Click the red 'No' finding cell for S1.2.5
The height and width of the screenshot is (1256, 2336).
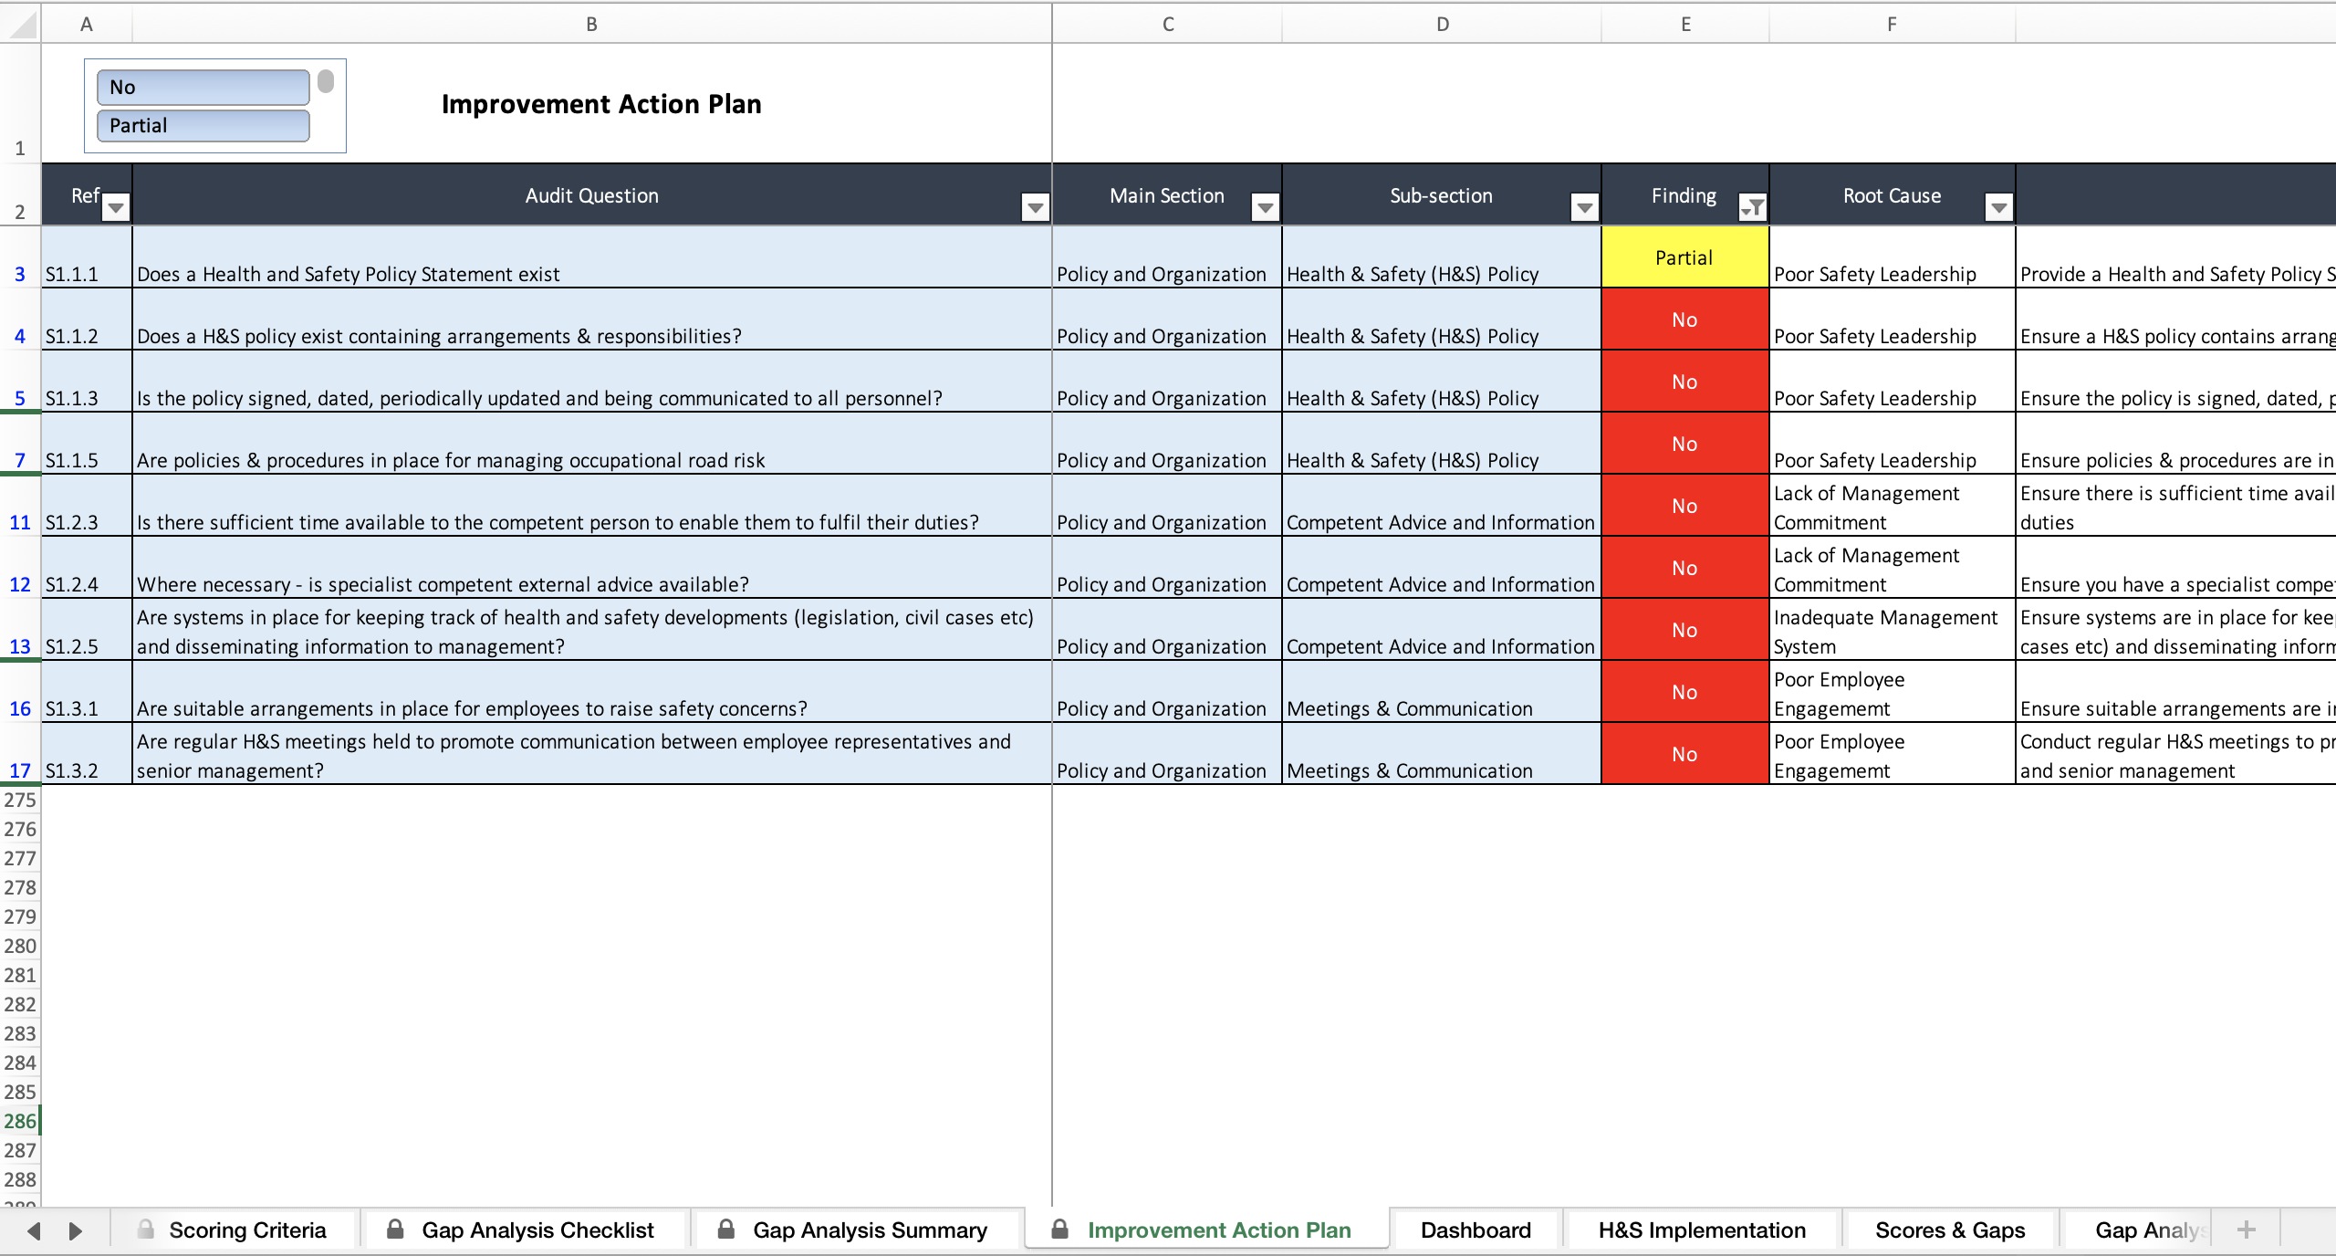tap(1684, 630)
